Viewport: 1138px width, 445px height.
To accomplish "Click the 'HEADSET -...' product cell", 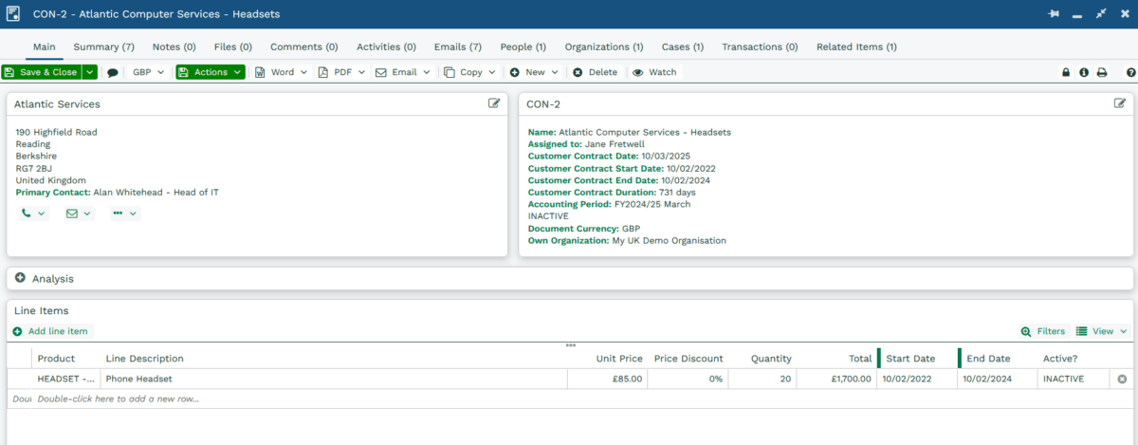I will click(x=66, y=379).
